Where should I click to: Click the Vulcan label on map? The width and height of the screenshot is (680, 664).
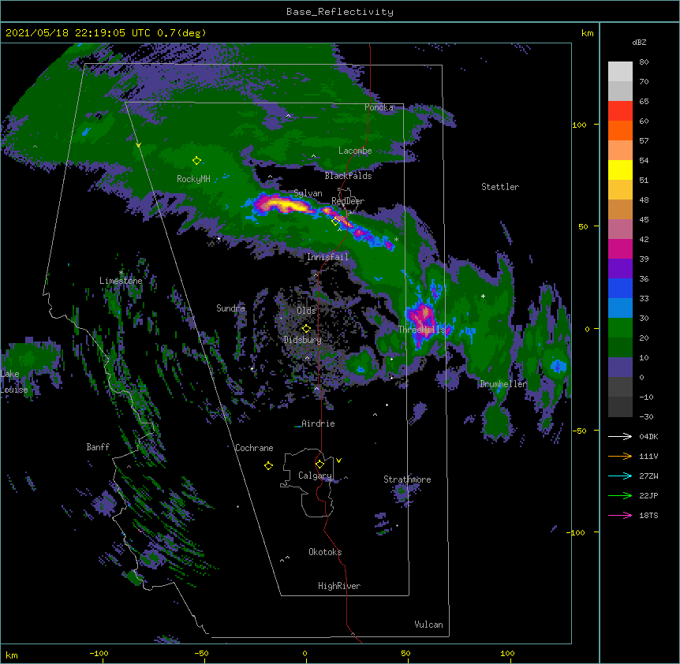(x=428, y=625)
